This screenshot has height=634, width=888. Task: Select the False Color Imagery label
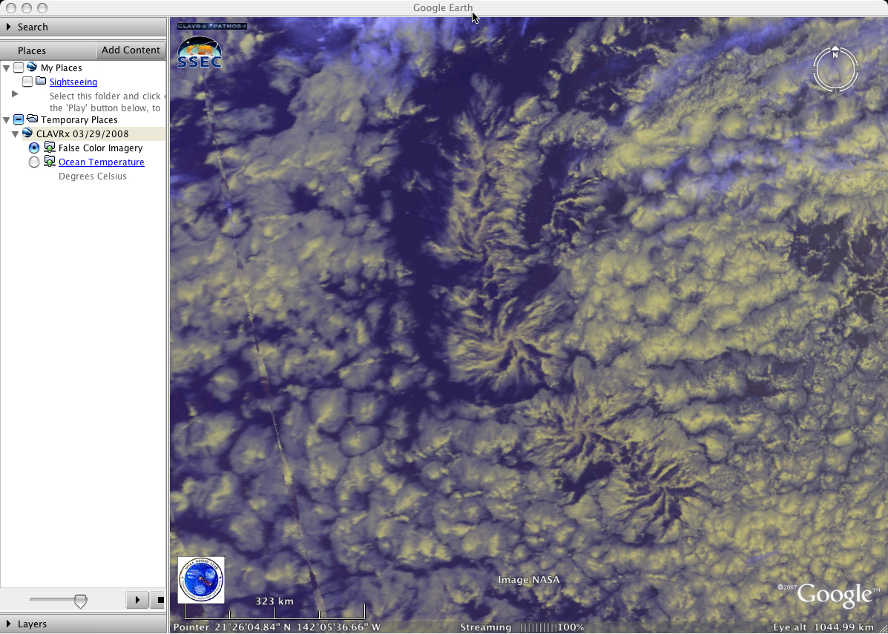click(x=100, y=148)
